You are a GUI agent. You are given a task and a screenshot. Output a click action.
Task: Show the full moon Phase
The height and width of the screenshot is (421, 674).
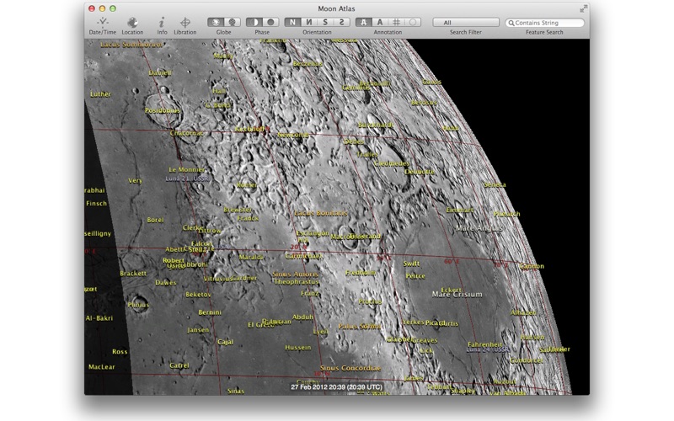[270, 22]
